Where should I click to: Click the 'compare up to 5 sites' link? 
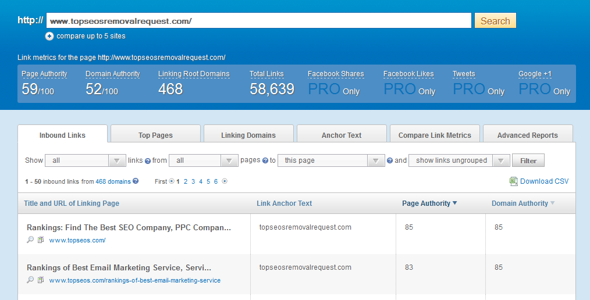(91, 36)
